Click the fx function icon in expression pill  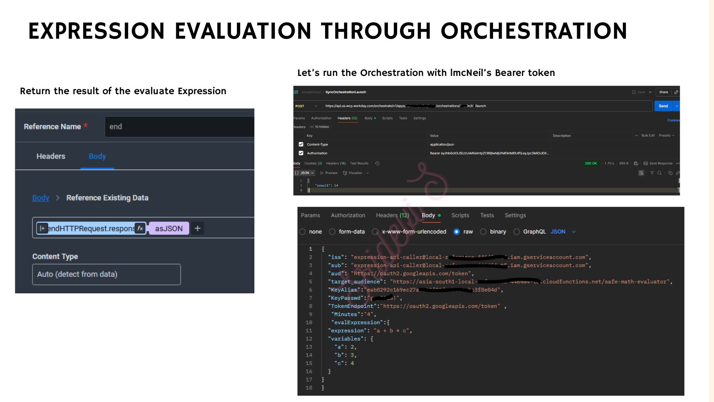click(x=140, y=228)
